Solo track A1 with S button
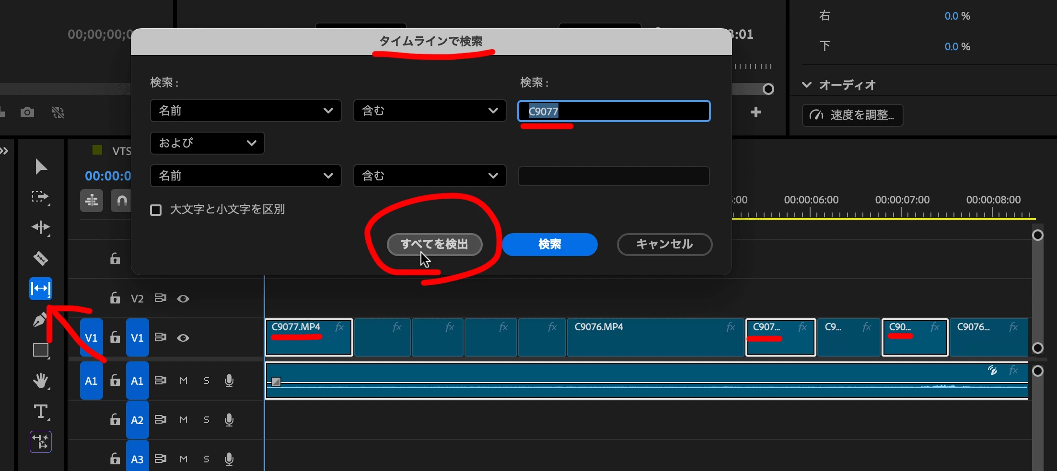This screenshot has height=471, width=1057. (x=207, y=381)
